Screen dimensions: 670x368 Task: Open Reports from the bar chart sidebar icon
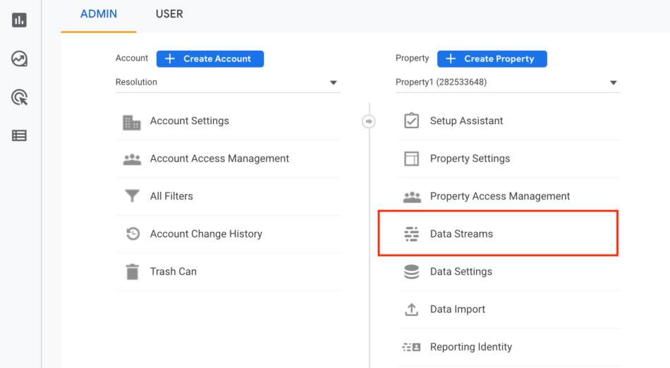tap(19, 20)
